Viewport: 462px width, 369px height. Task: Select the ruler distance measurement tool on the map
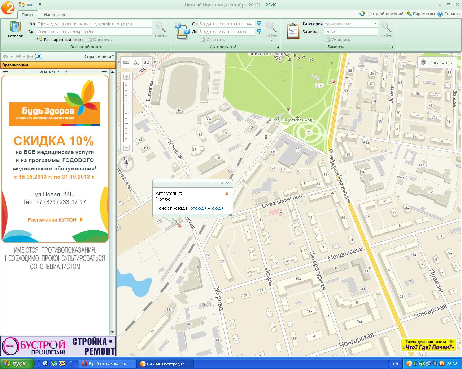(126, 62)
